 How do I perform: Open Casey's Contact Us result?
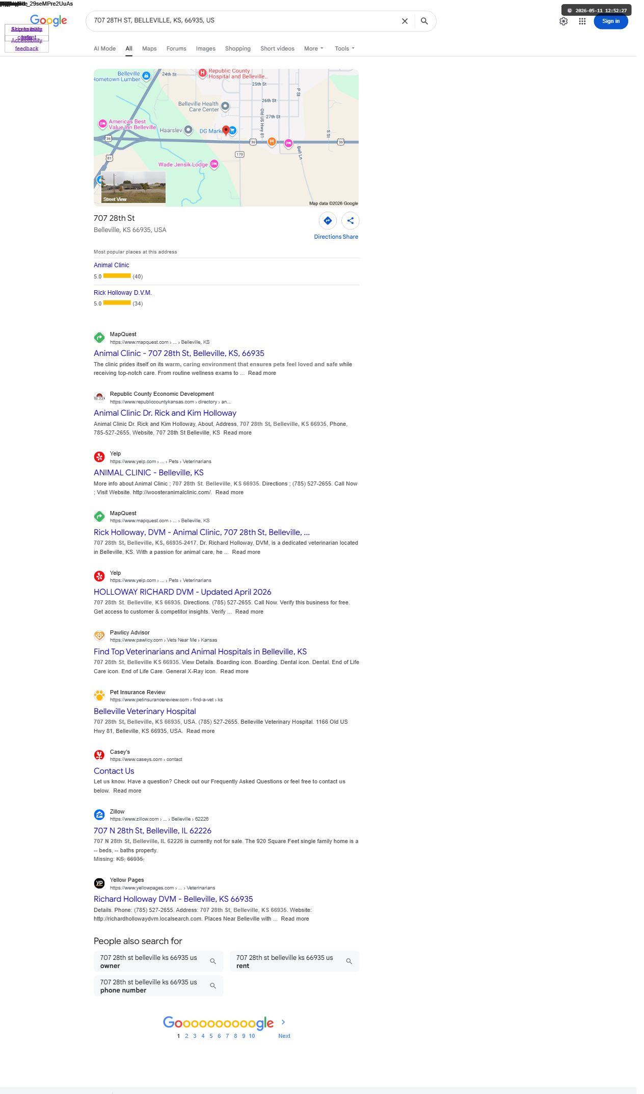click(x=114, y=771)
